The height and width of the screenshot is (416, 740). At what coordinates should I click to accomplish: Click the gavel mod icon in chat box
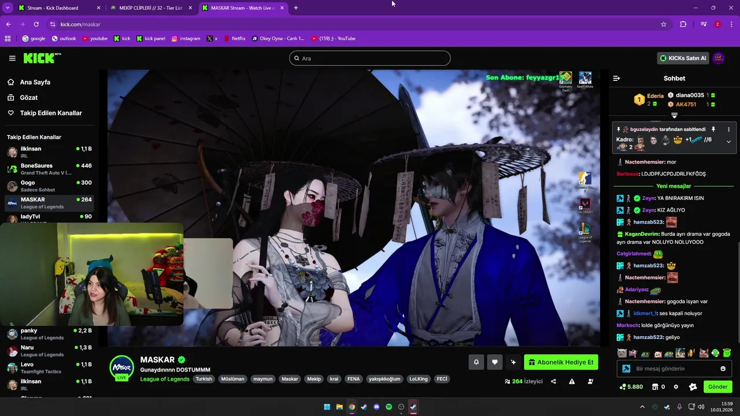click(626, 369)
